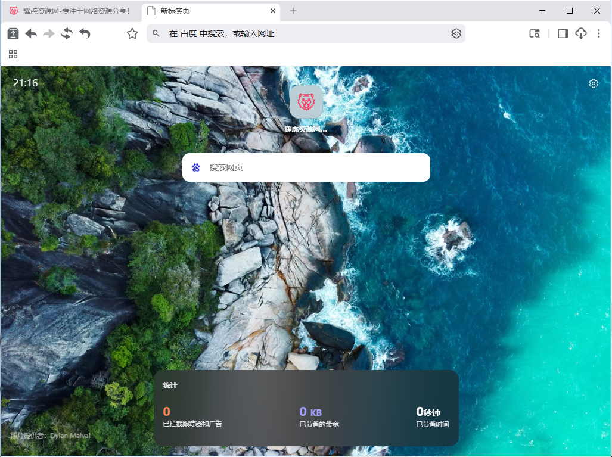Open the 耀虎资源网 shortcut tile

(306, 102)
